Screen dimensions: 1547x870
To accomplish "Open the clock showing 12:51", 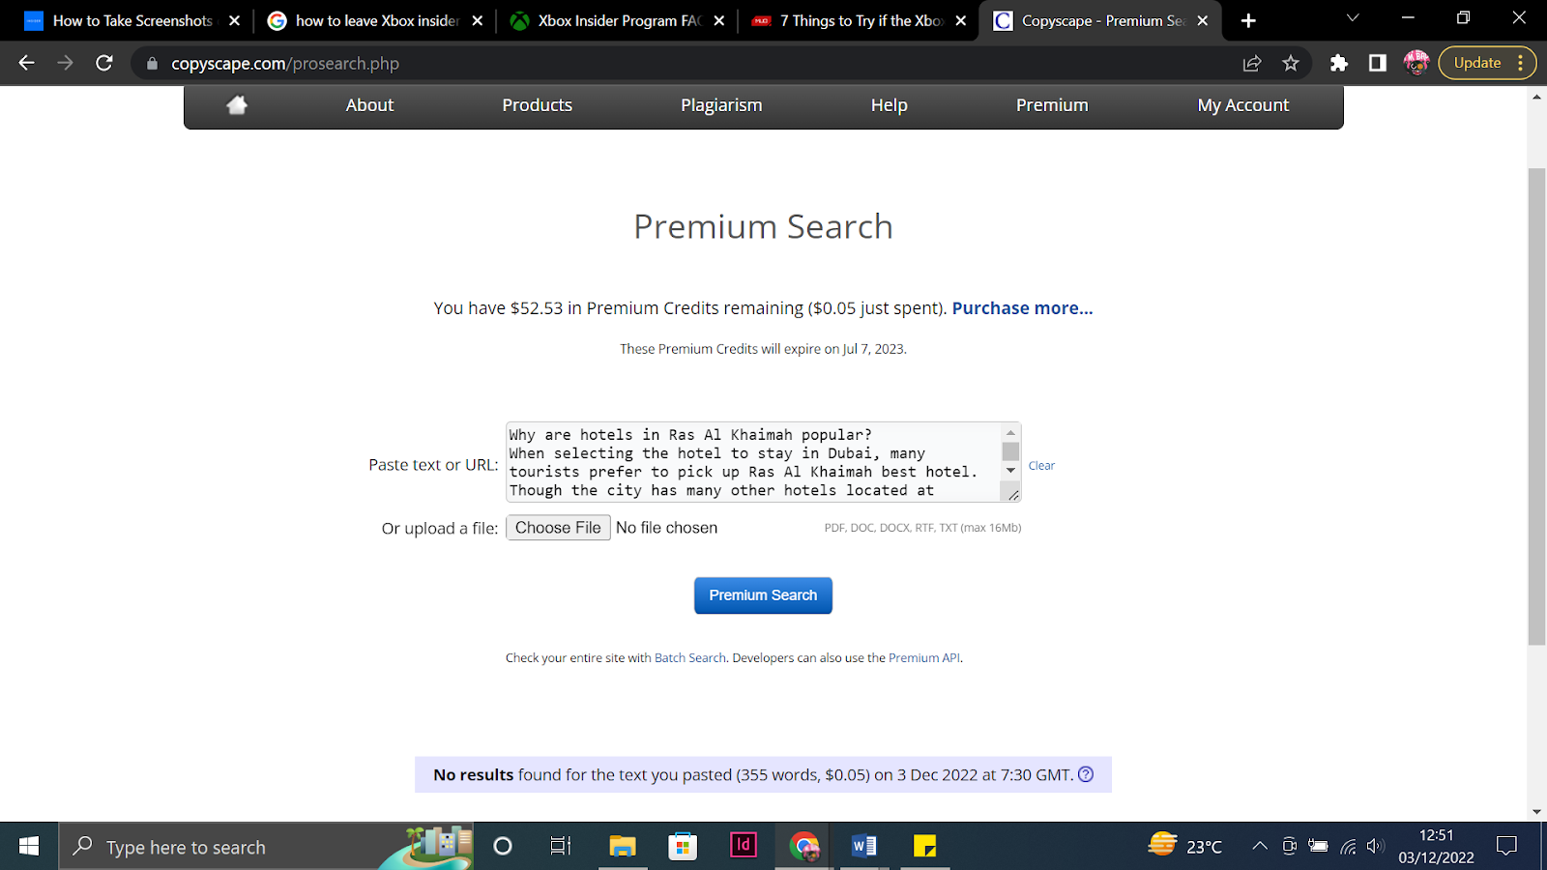I will (x=1436, y=847).
